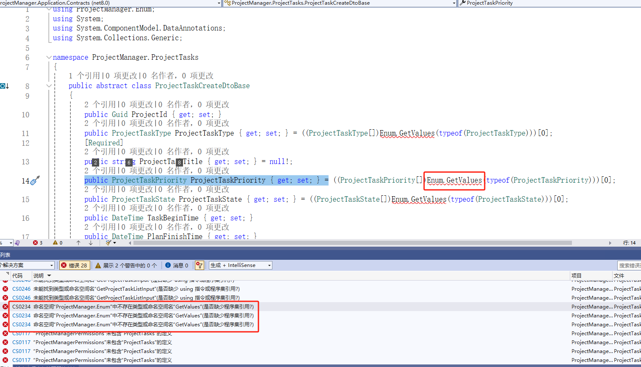Viewport: 641px width, 367px height.
Task: Go to next issue with down arrow
Action: (91, 243)
